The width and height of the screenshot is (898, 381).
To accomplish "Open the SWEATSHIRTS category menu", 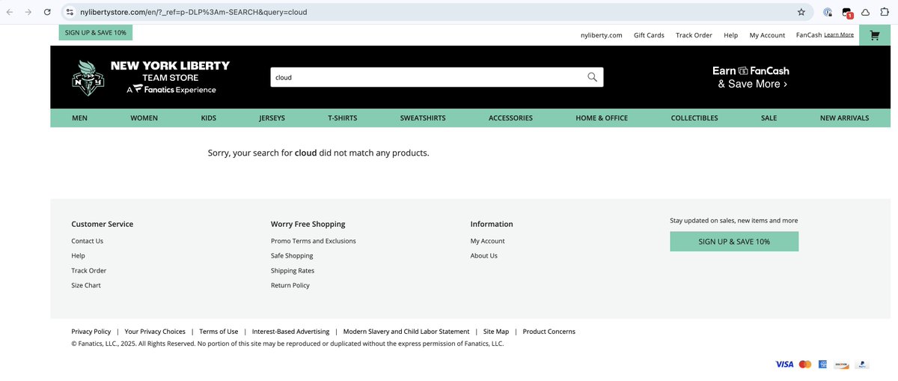I will (x=423, y=118).
